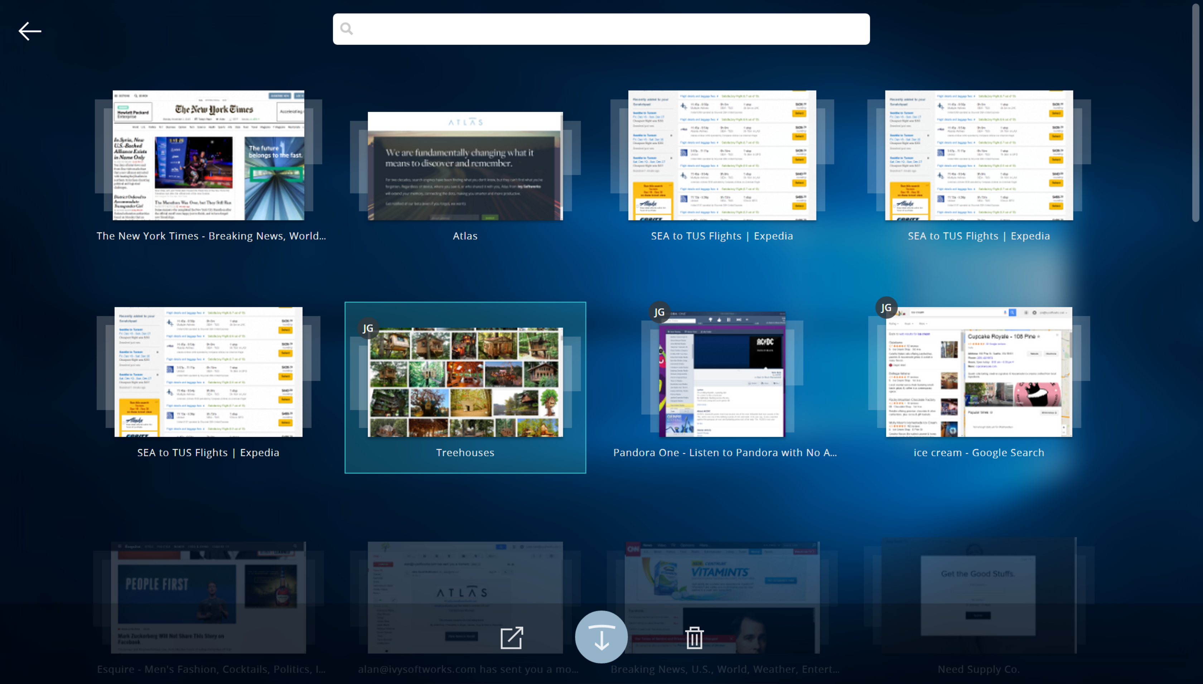This screenshot has width=1203, height=684.
Task: Click the magnifier icon in search bar
Action: coord(347,29)
